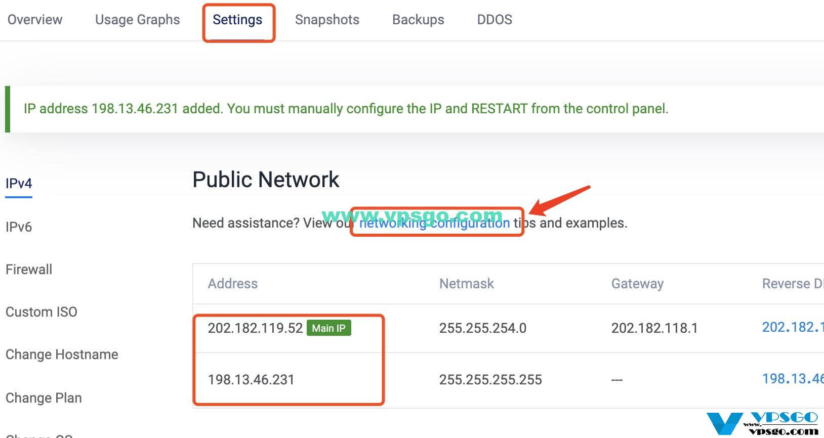This screenshot has height=438, width=824.
Task: Select the Settings tab
Action: coord(237,20)
